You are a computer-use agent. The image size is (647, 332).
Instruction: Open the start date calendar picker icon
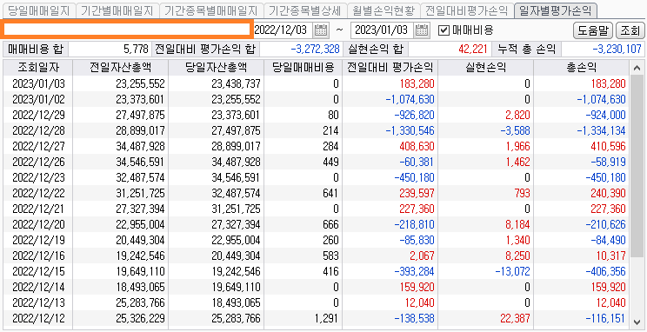321,30
